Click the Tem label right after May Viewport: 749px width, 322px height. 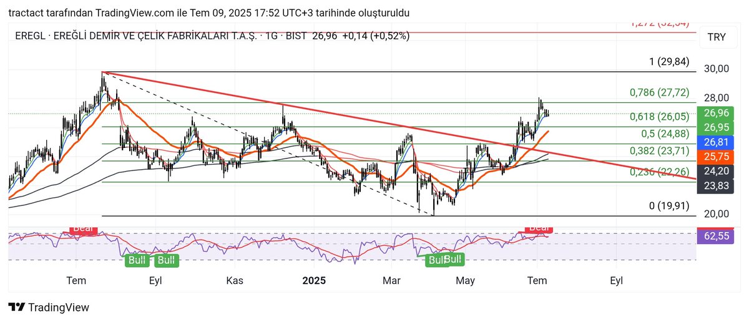[537, 281]
